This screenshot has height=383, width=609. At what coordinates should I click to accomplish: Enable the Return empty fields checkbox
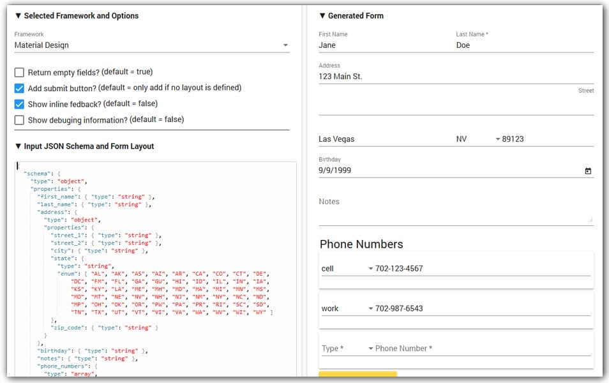[19, 72]
